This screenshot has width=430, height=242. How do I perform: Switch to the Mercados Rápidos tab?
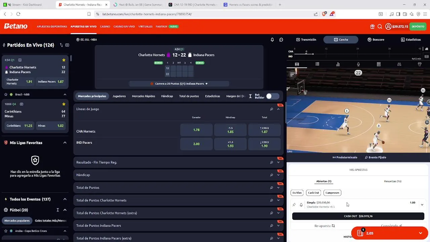(143, 96)
